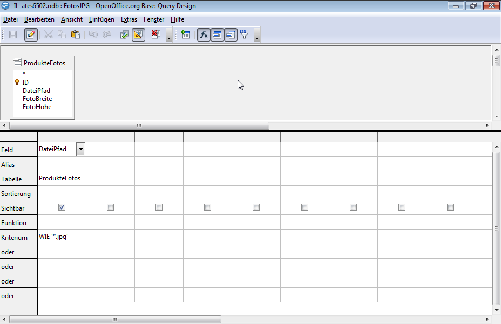This screenshot has height=324, width=501.
Task: Click the design grid horizontal scrollbar thumb
Action: [x=115, y=319]
